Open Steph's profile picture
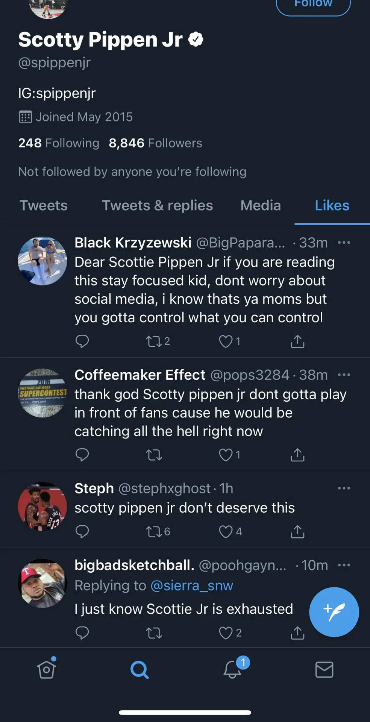 click(x=42, y=507)
